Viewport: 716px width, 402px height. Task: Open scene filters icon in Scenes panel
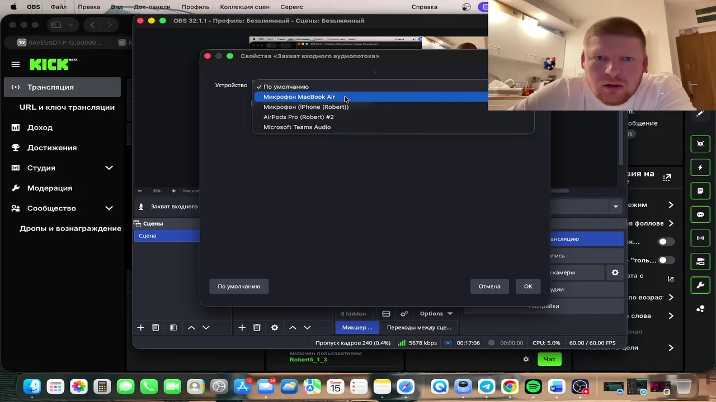[x=173, y=328]
